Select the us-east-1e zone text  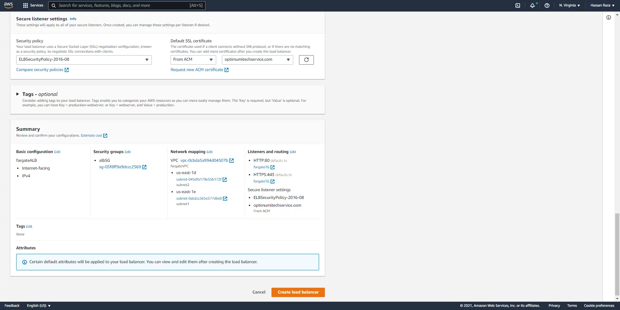pos(186,192)
